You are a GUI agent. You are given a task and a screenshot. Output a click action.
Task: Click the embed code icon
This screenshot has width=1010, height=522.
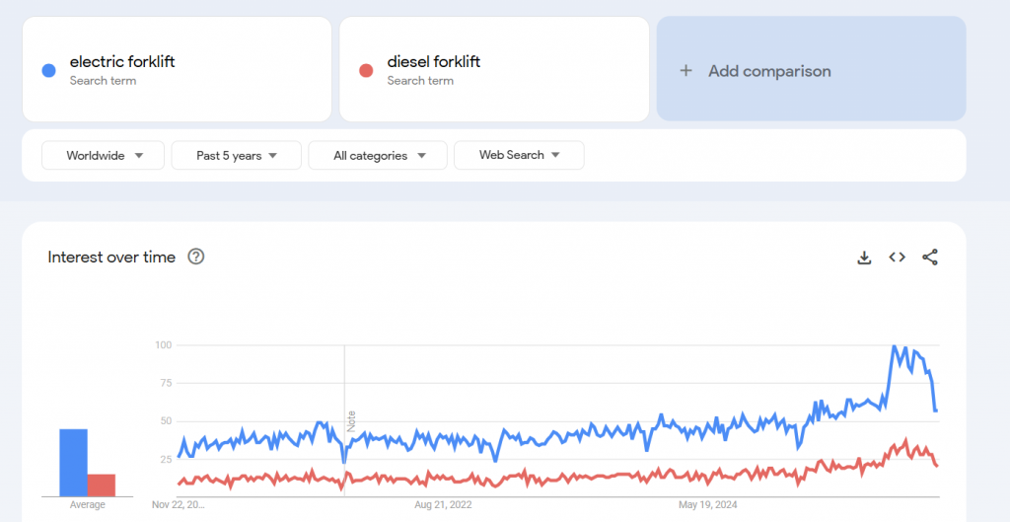[x=897, y=258]
